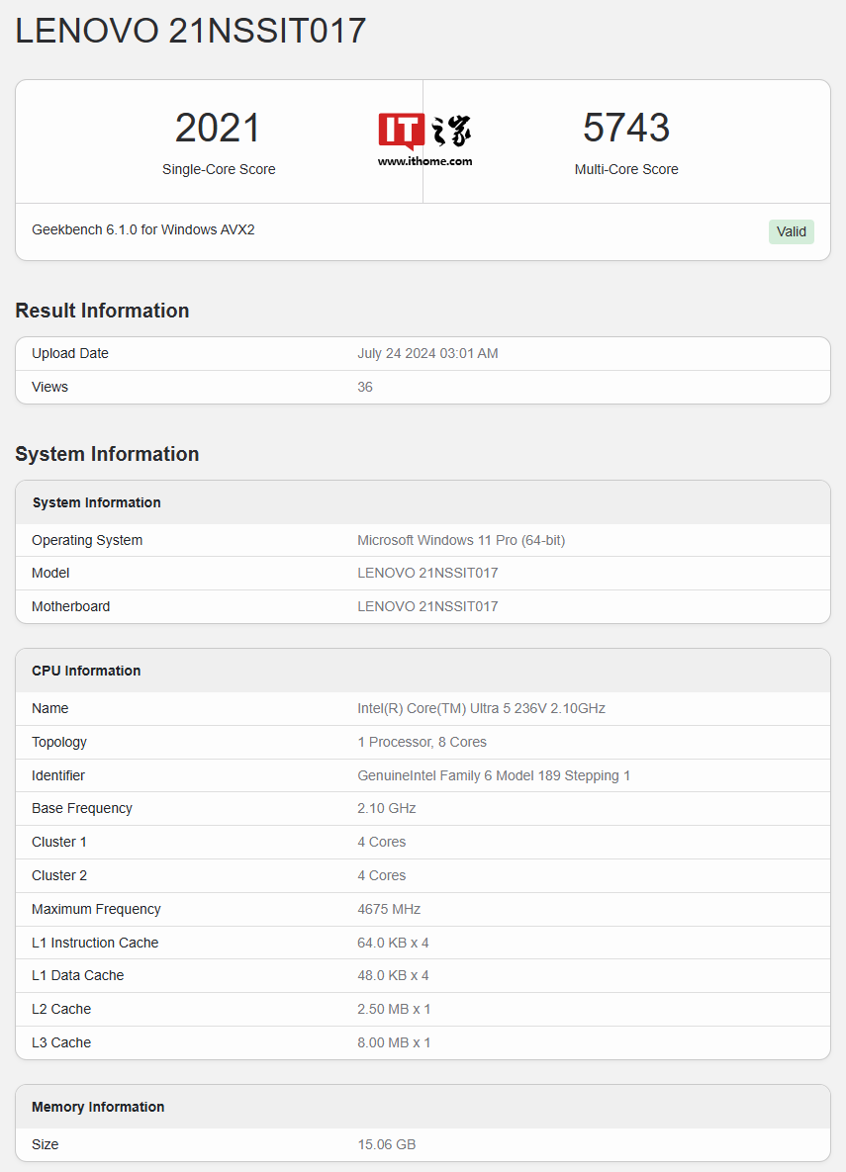Click the www.ithome.com watermark text

tap(424, 161)
